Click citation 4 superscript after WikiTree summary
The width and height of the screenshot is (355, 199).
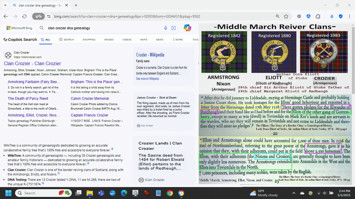[112, 149]
